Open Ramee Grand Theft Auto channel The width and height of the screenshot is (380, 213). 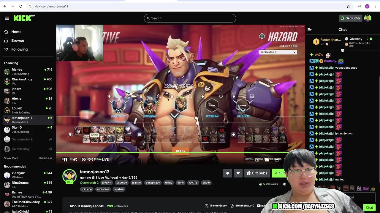pos(28,194)
